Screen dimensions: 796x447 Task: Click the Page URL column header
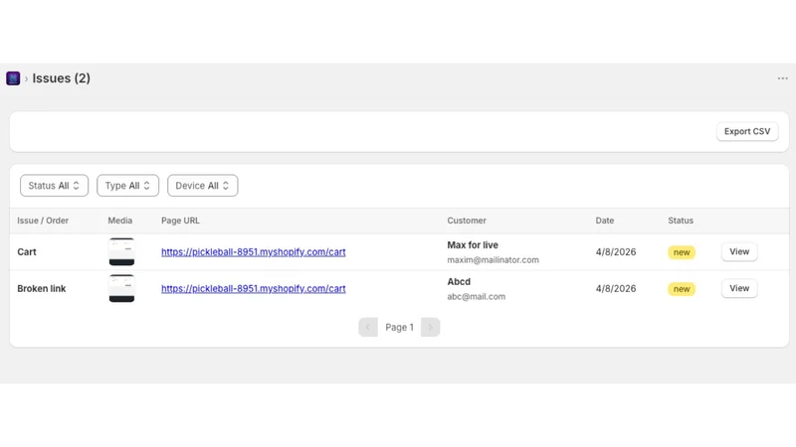[180, 221]
